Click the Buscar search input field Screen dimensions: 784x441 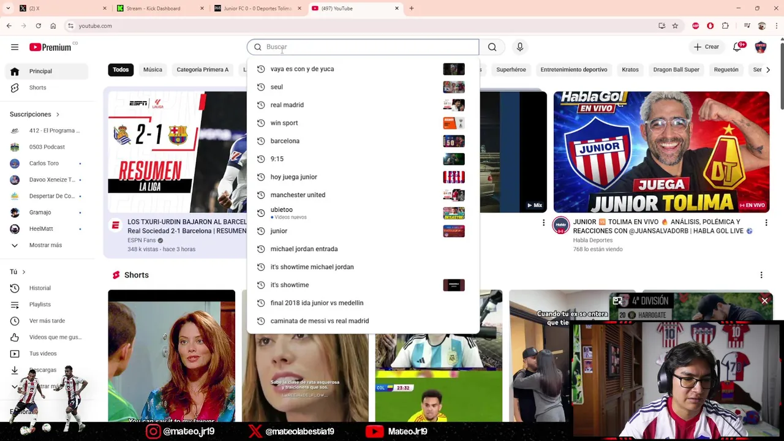click(x=363, y=47)
